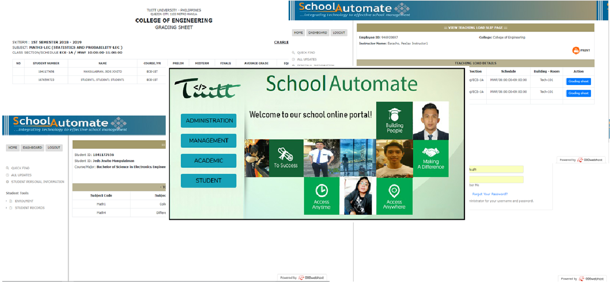
Task: Open the ADMINISTRATION portal menu
Action: click(208, 121)
